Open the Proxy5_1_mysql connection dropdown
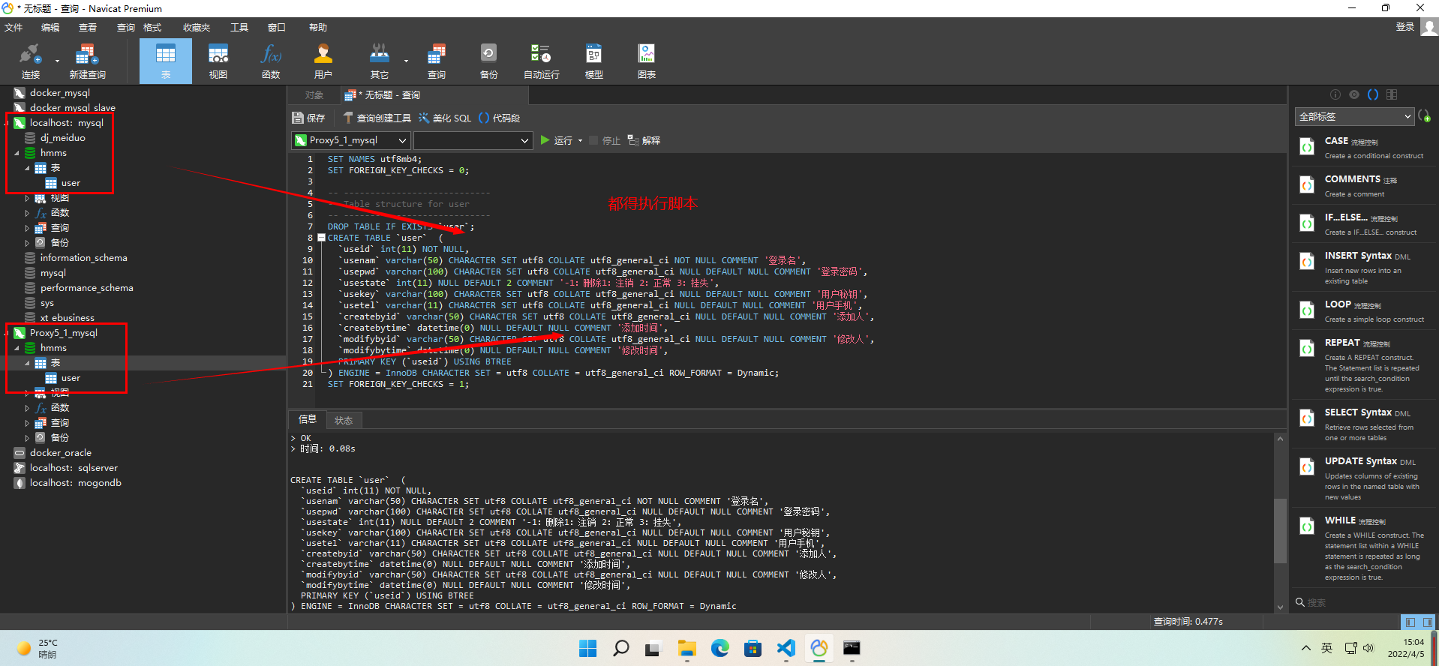 [x=350, y=140]
